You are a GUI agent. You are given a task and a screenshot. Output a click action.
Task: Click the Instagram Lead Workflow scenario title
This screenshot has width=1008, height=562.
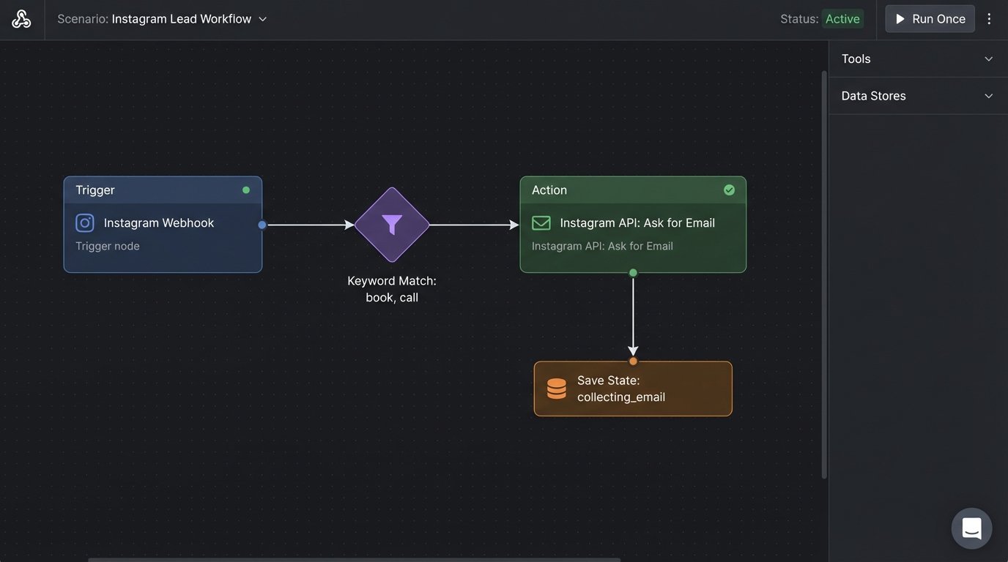point(181,19)
